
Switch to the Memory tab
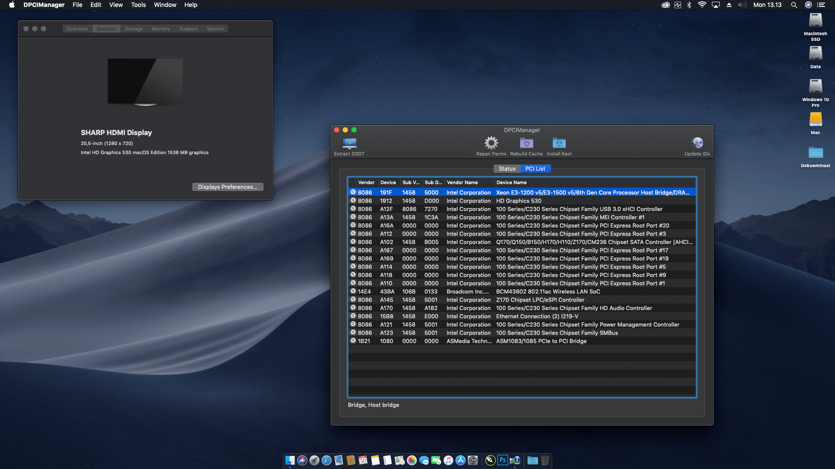[160, 28]
